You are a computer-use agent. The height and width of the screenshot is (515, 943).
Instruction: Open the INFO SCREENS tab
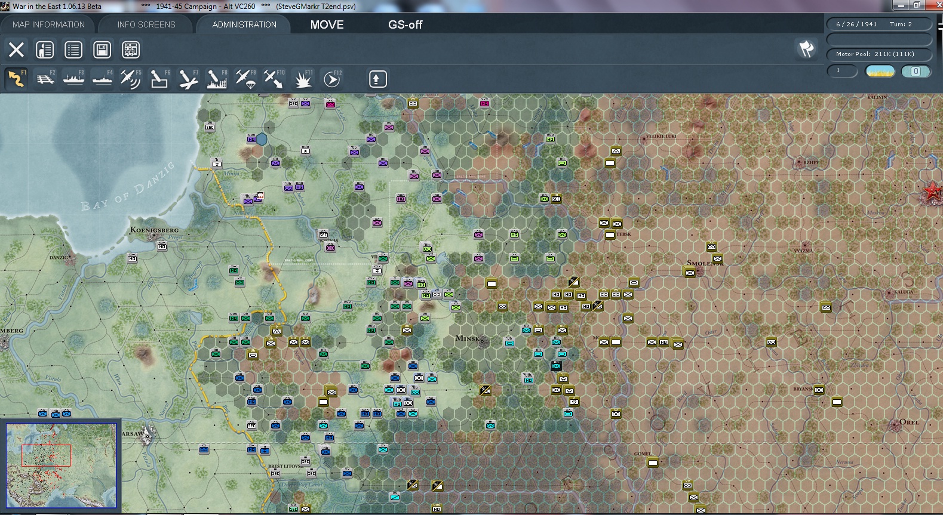click(146, 24)
